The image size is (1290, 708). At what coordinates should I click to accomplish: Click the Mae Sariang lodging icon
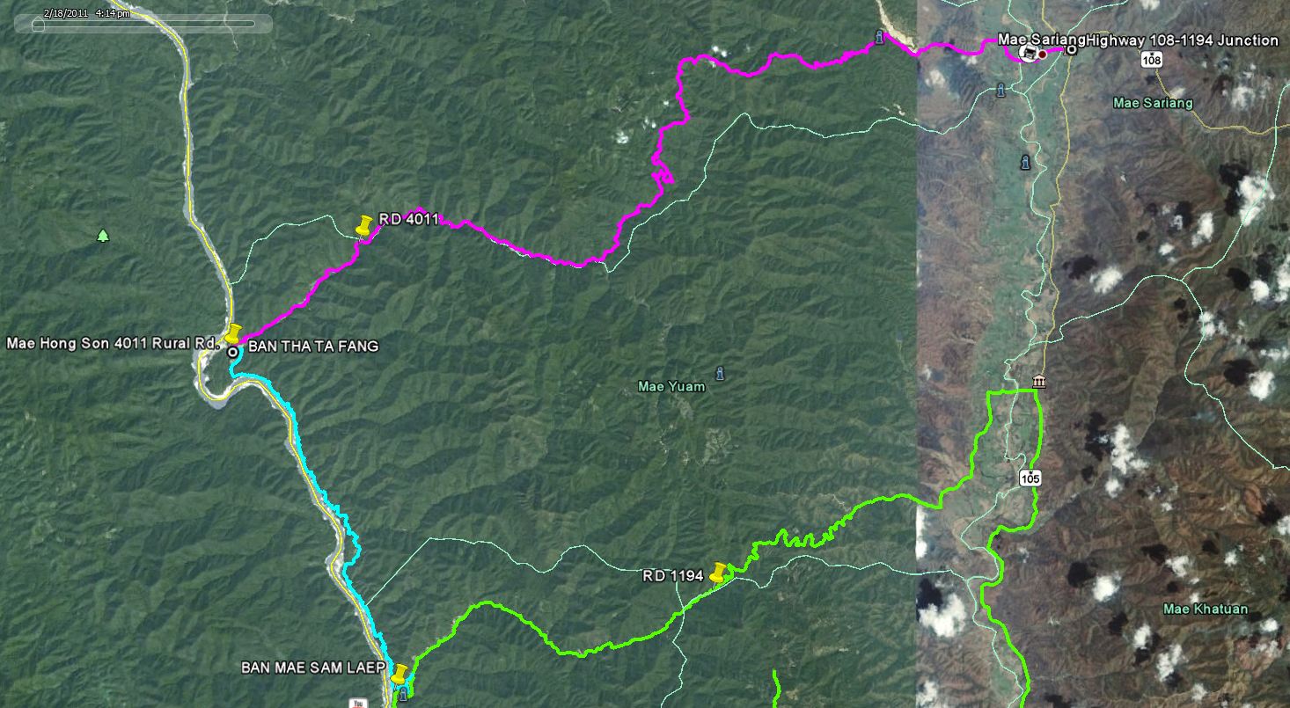click(x=1028, y=53)
